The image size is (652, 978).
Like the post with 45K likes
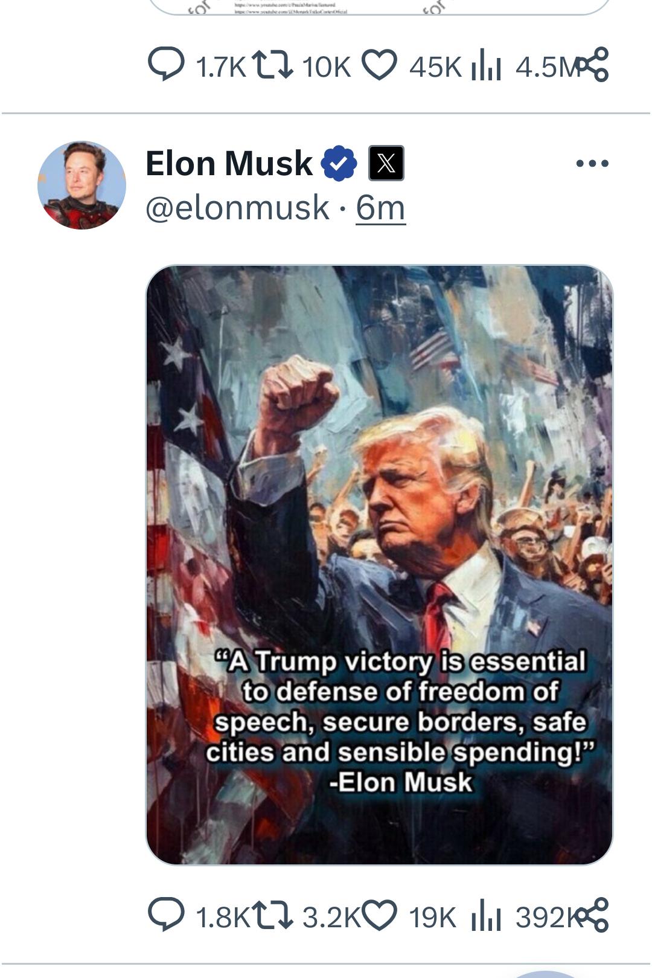(x=379, y=65)
